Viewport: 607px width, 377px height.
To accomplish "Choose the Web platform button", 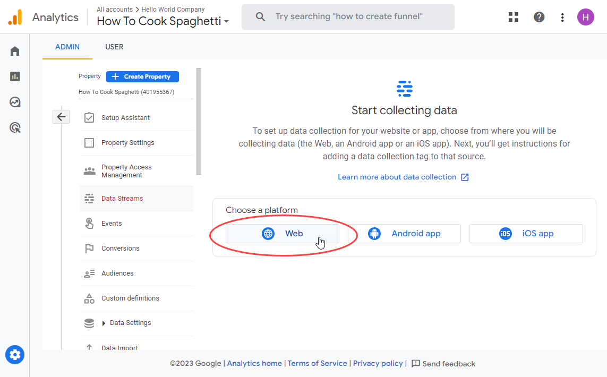I will [x=282, y=234].
